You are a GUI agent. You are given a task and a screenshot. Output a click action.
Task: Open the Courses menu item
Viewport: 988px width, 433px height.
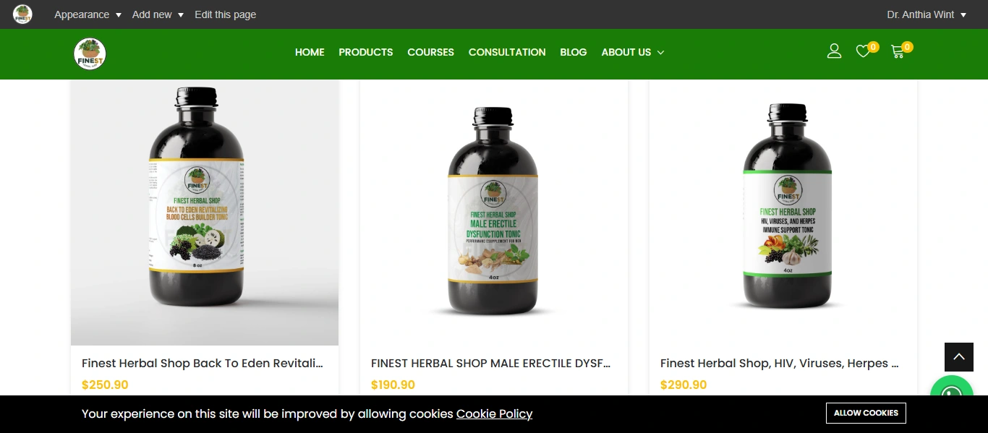coord(430,52)
